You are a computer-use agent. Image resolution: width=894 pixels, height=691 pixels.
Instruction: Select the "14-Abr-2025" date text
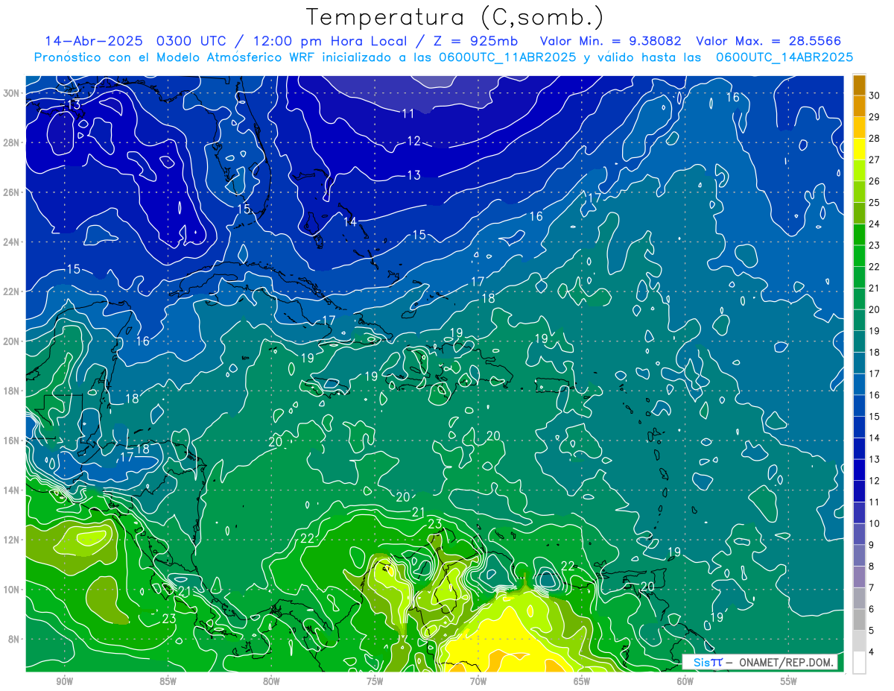click(x=93, y=40)
